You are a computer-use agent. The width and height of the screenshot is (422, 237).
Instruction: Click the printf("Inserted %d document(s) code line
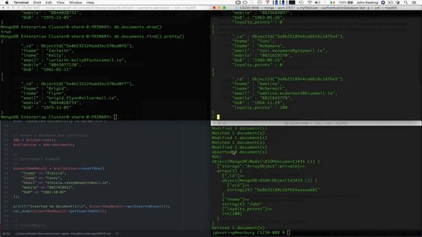92,206
